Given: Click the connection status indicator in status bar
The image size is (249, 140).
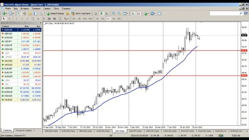Looking at the screenshot, I should tap(221, 136).
